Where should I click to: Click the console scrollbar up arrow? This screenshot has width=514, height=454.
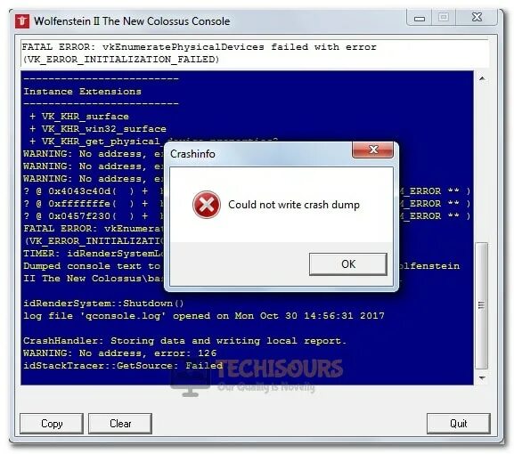pyautogui.click(x=482, y=78)
